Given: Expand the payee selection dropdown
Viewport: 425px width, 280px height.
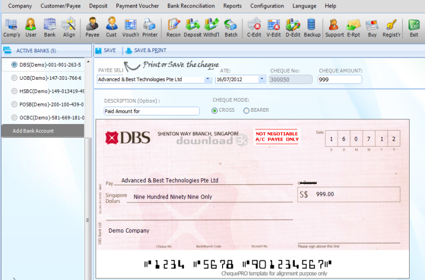Looking at the screenshot, I should [x=207, y=79].
